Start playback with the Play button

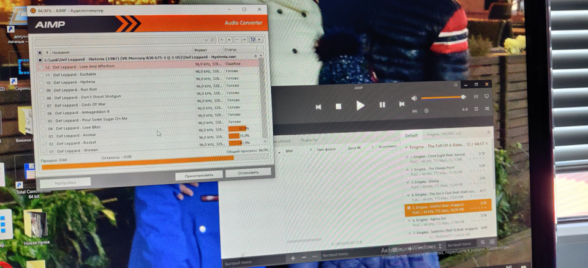(360, 105)
